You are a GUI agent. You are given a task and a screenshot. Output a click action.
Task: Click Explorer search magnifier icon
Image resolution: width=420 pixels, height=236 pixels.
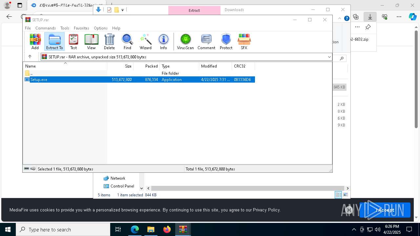pyautogui.click(x=342, y=58)
